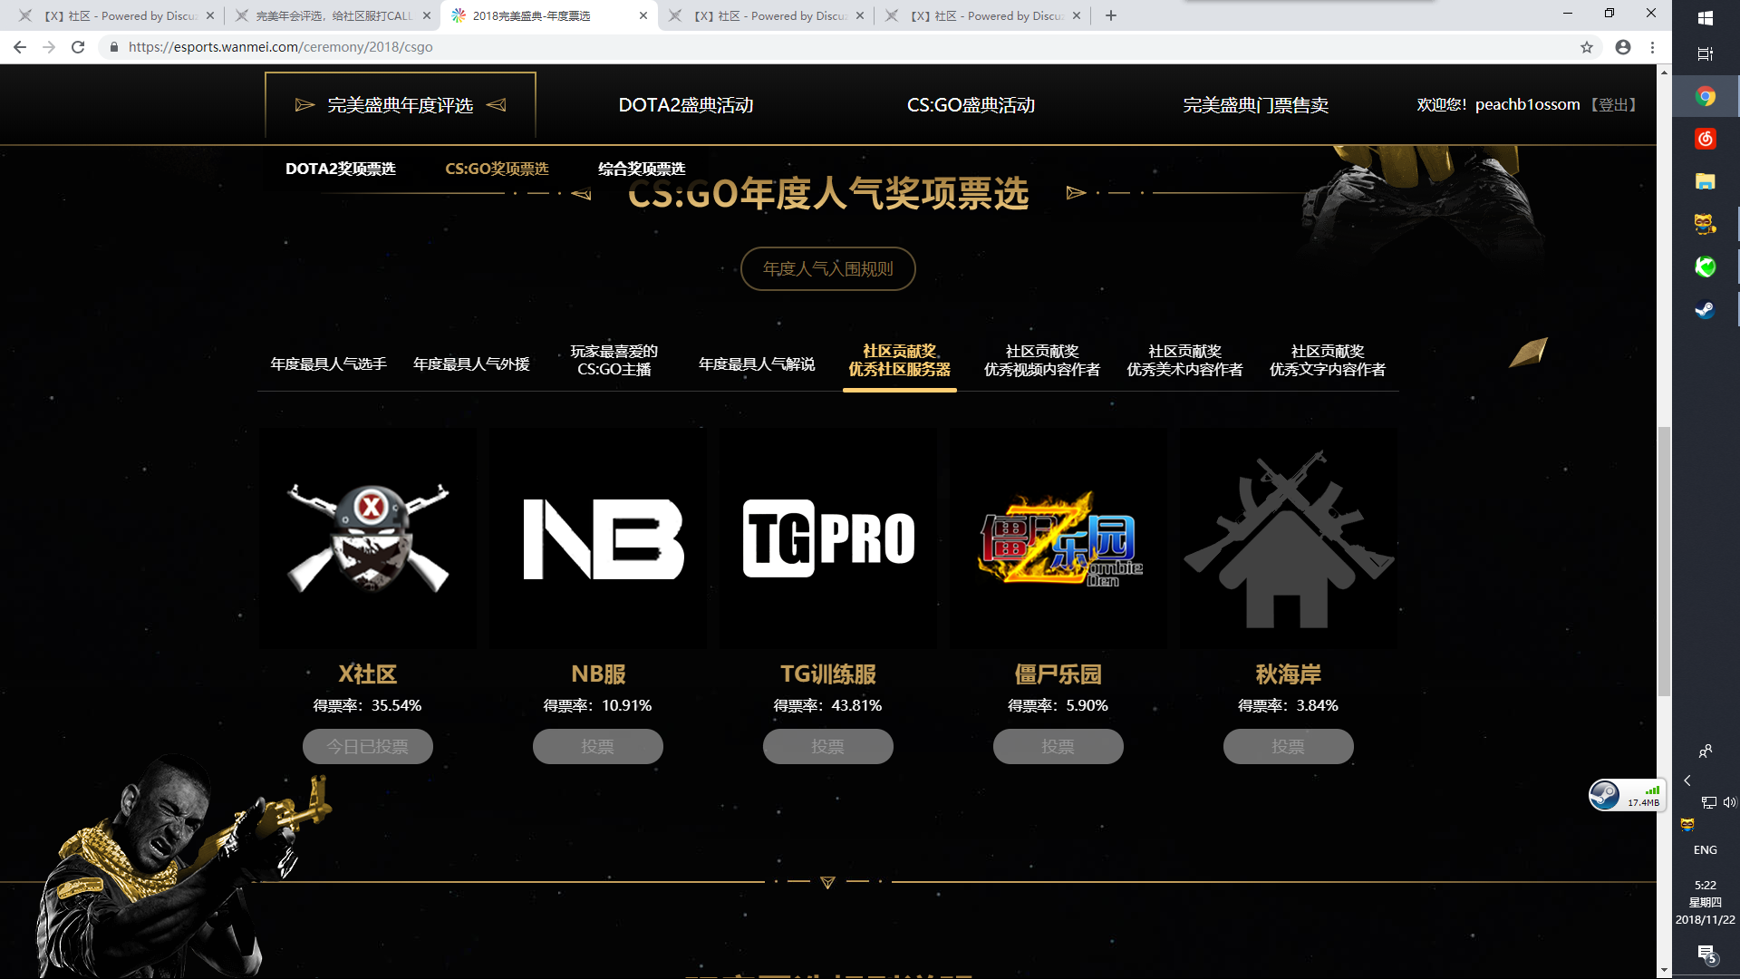
Task: Click the 登出 logout link
Action: [1613, 105]
